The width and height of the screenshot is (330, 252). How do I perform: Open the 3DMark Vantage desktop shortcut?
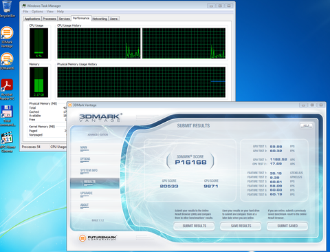(7, 36)
